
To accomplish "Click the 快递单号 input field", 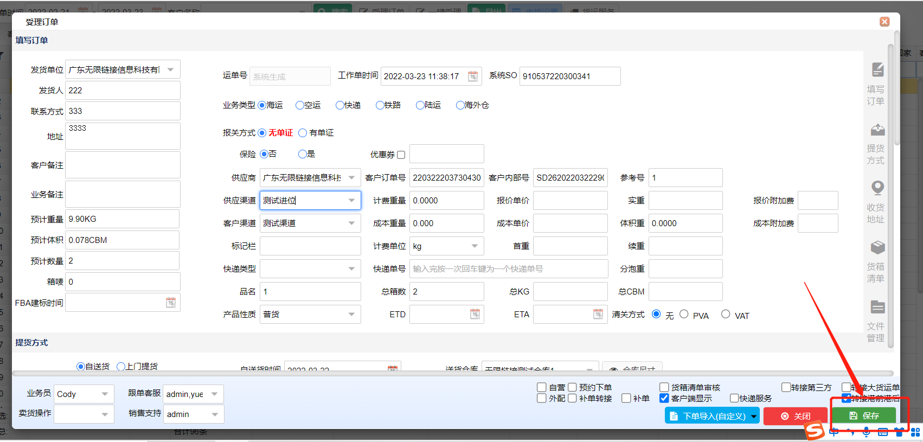I will (x=508, y=269).
